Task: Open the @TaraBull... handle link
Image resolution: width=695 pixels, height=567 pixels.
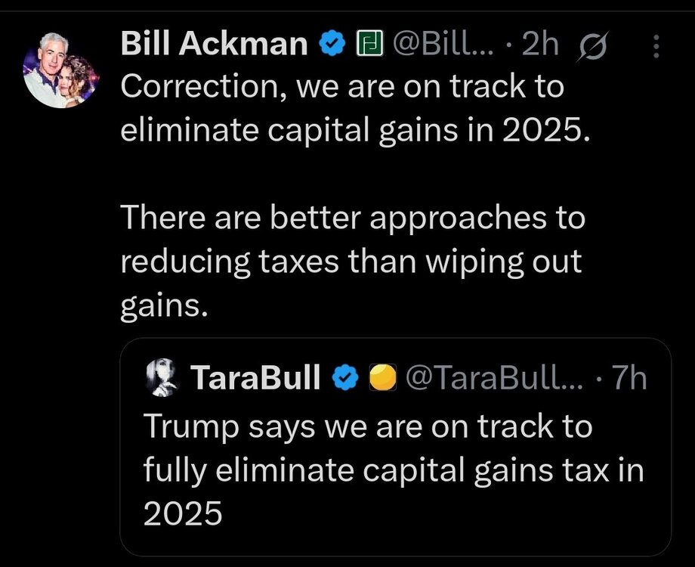Action: [494, 378]
